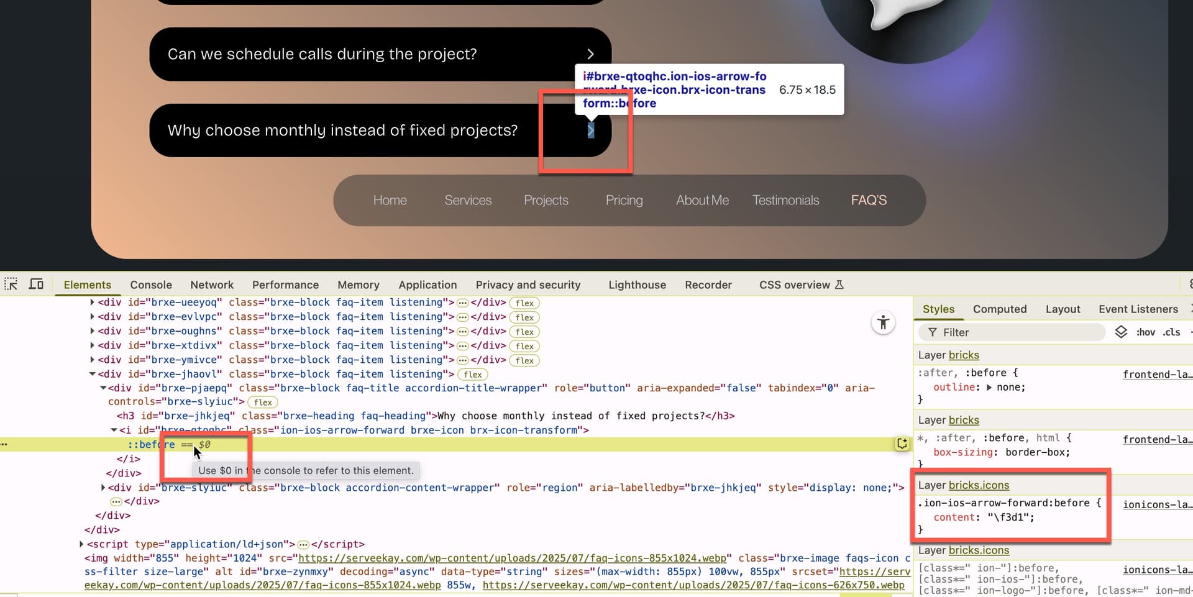The height and width of the screenshot is (597, 1193).
Task: Expand the brxe-slyiuc accordion content node
Action: pos(103,488)
